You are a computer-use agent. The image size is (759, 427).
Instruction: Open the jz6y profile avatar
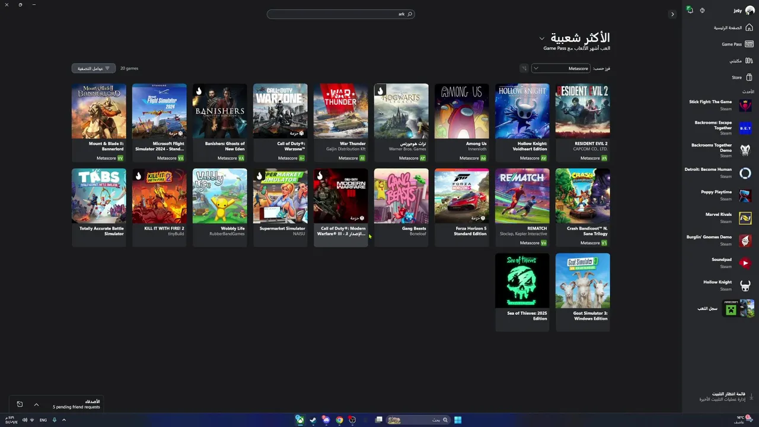[750, 10]
